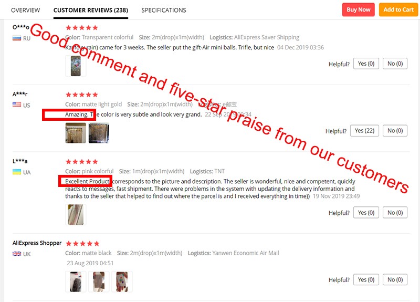420x302 pixels.
Task: Open third photo in AliExpress Shopper's review
Action: (122, 282)
